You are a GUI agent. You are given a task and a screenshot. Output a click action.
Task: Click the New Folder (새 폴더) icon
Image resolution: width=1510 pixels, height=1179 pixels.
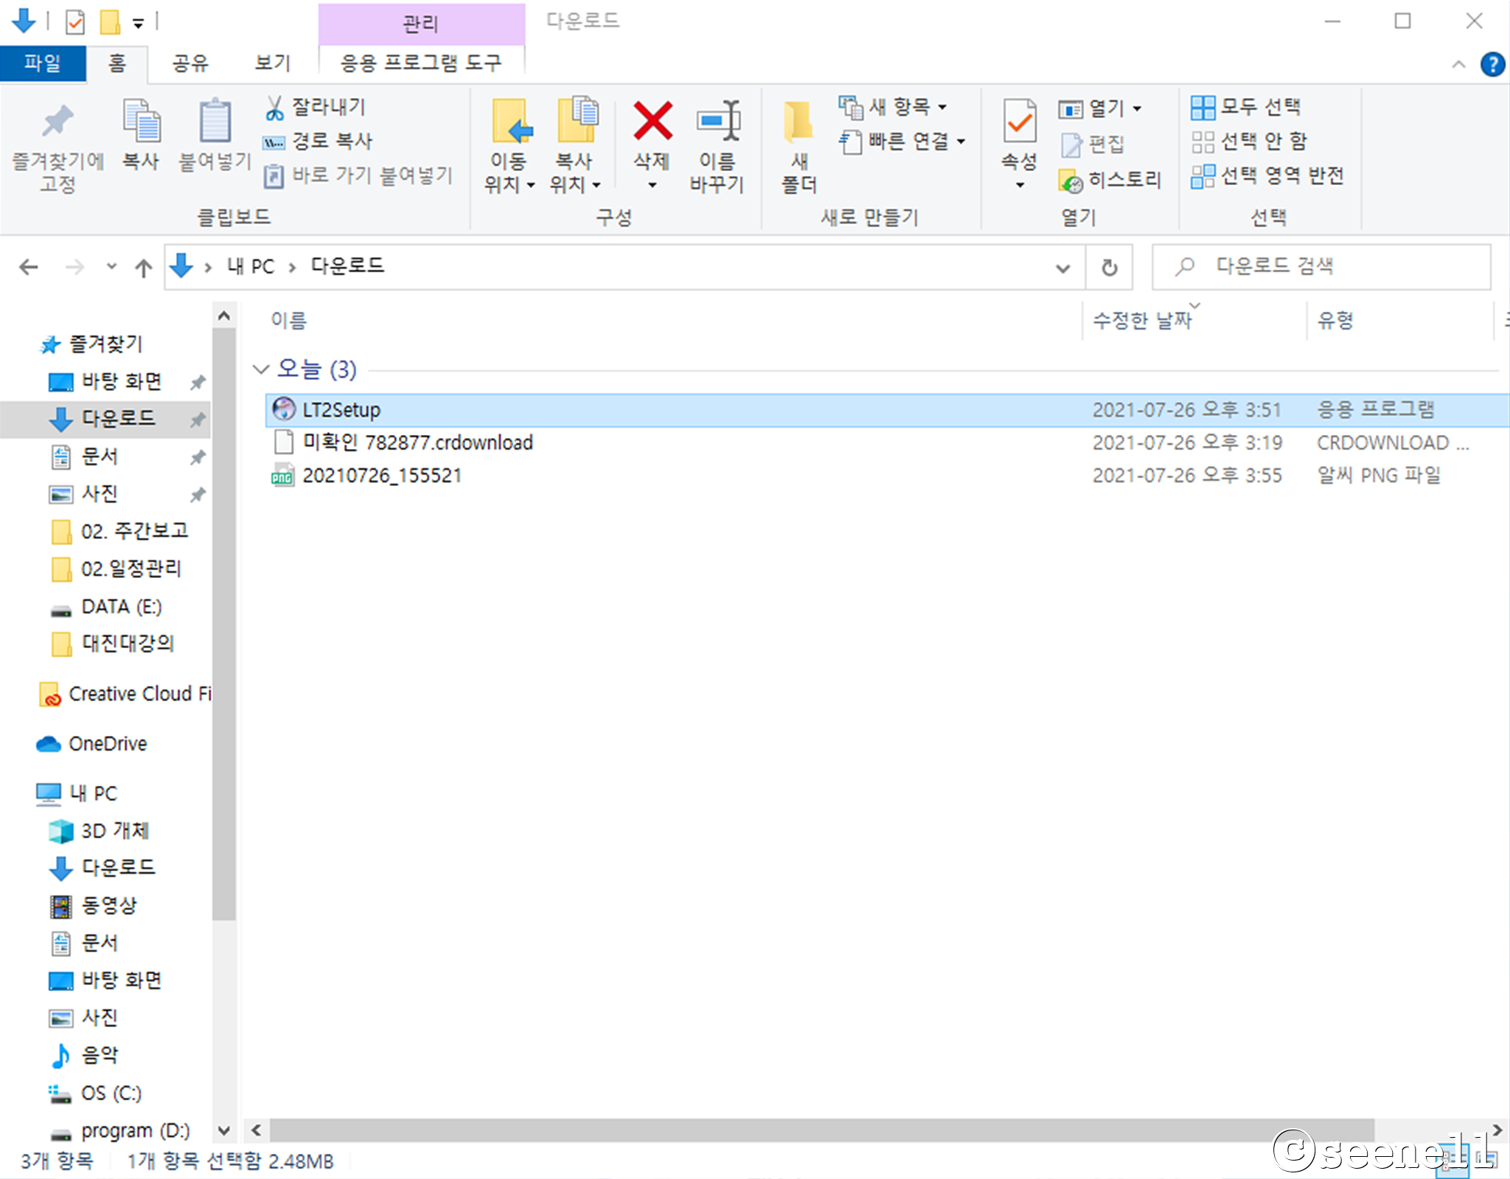[799, 122]
